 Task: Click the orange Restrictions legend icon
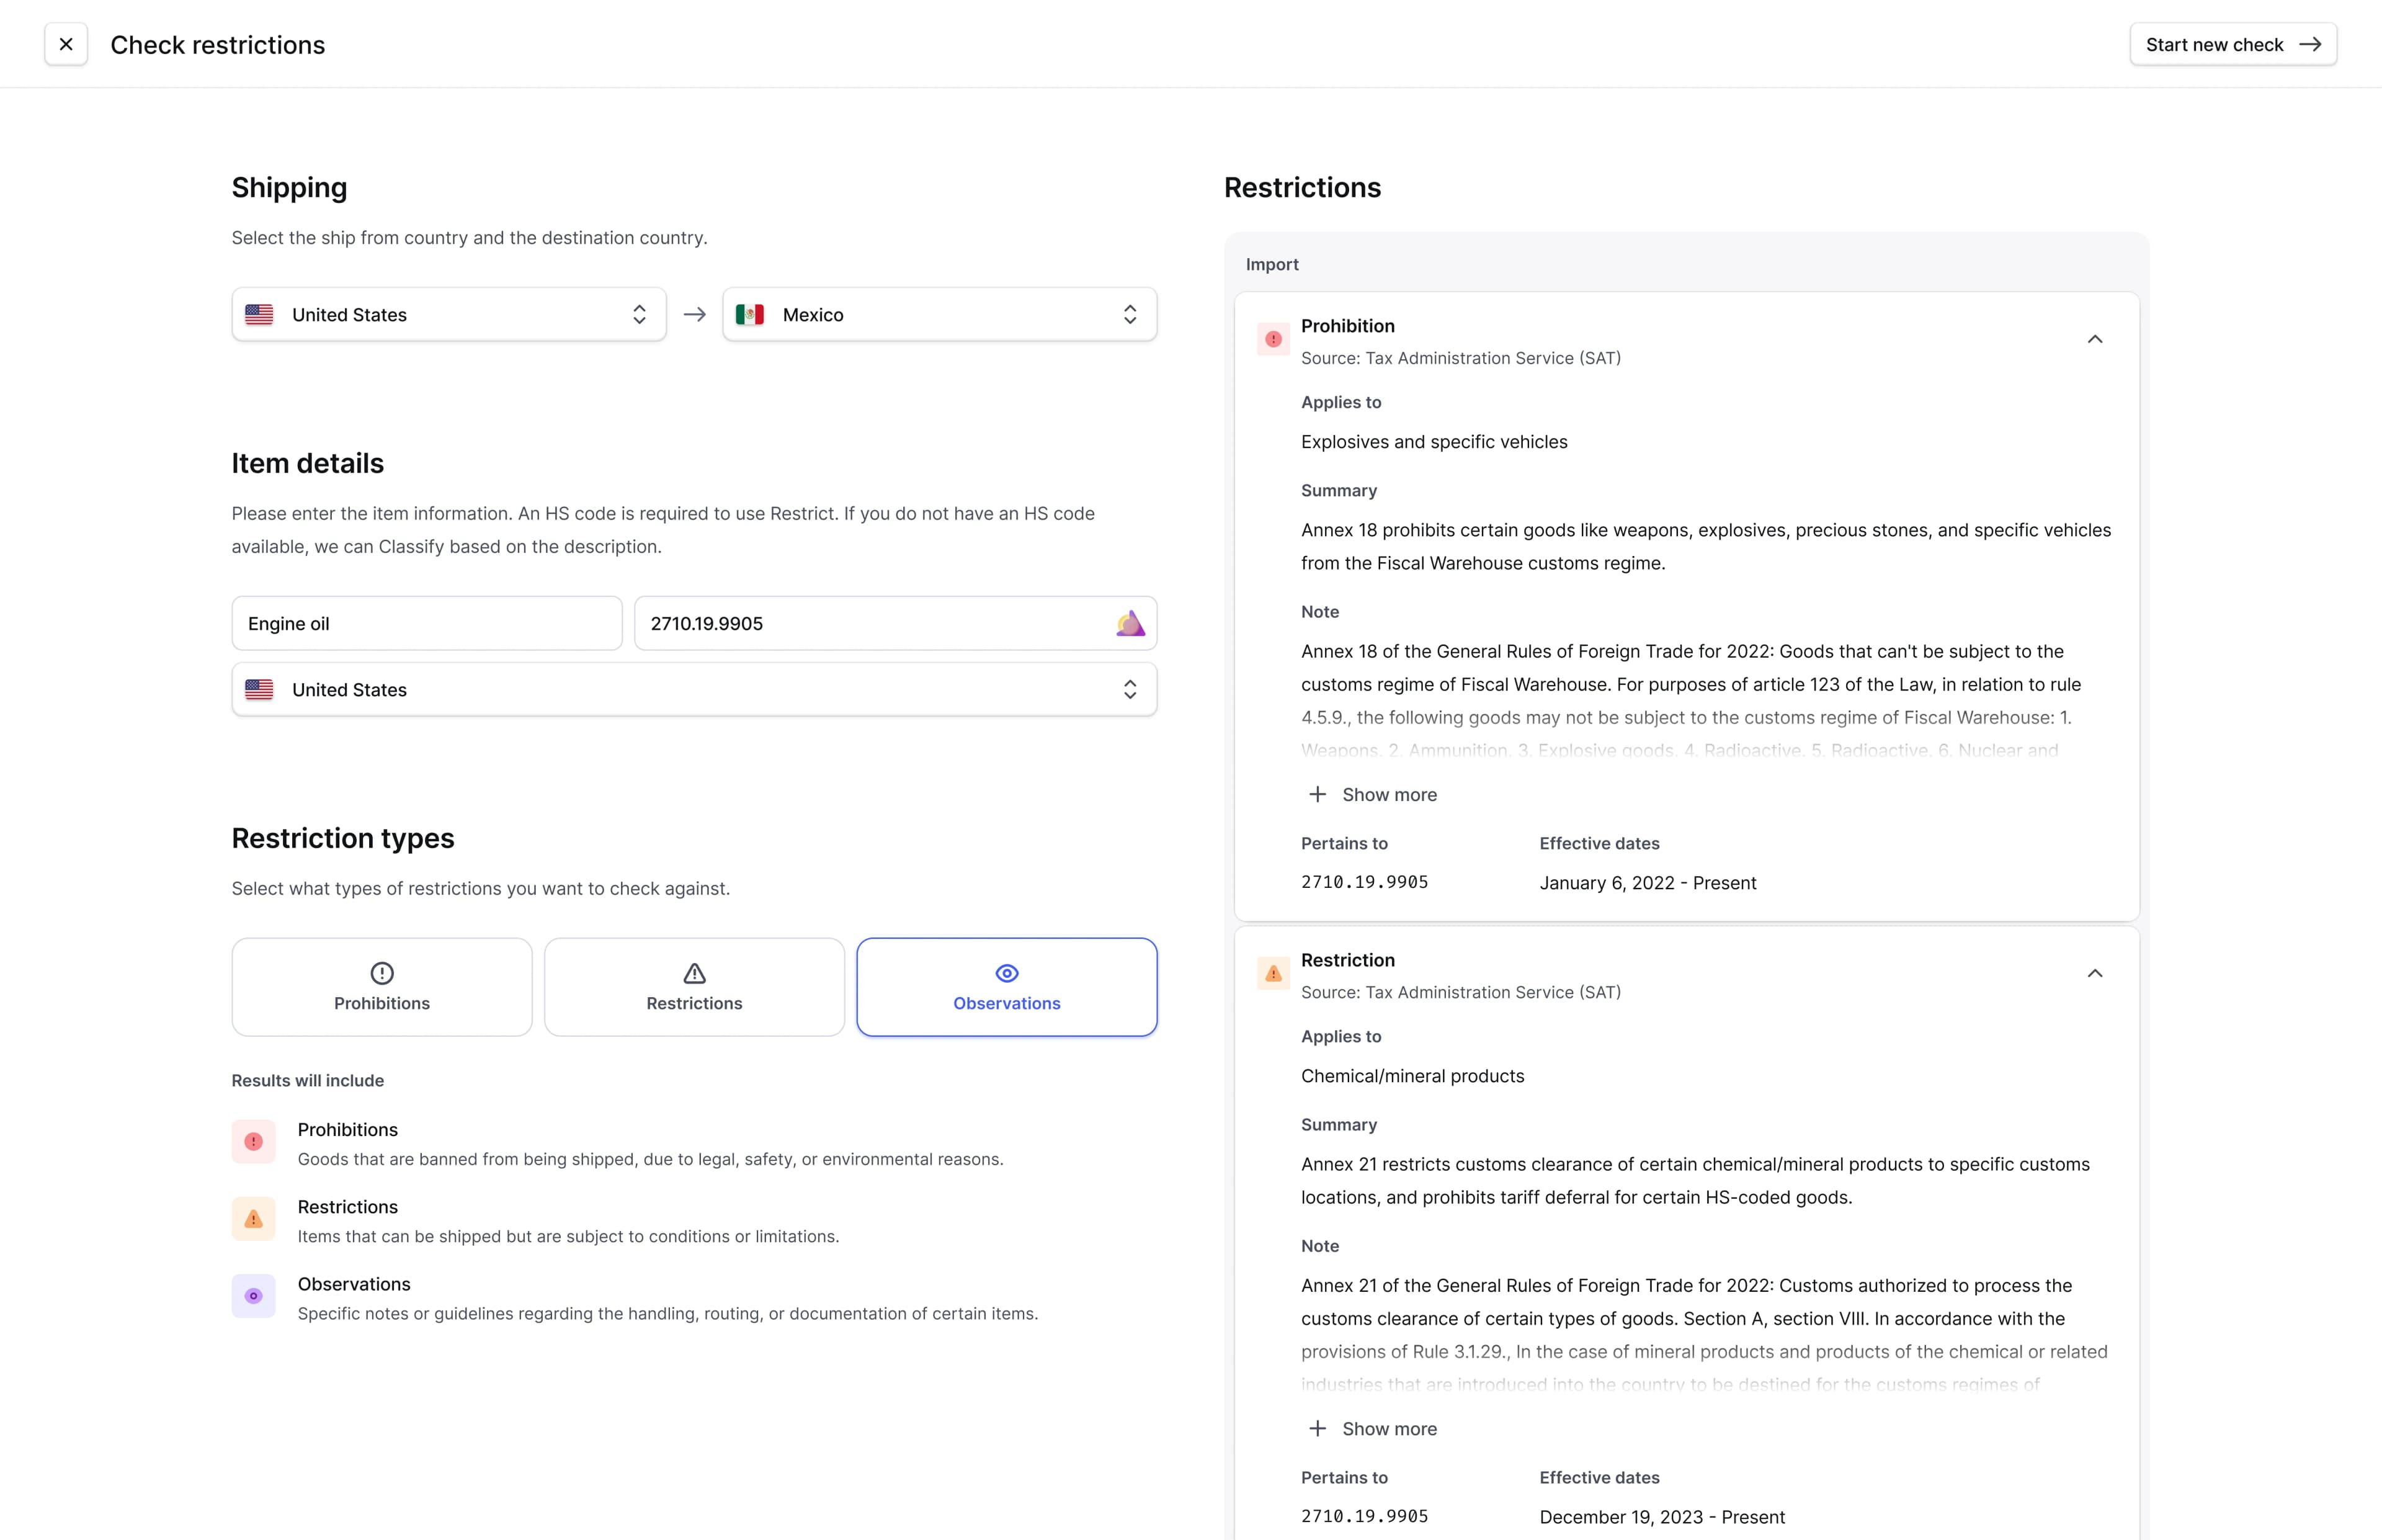[254, 1219]
